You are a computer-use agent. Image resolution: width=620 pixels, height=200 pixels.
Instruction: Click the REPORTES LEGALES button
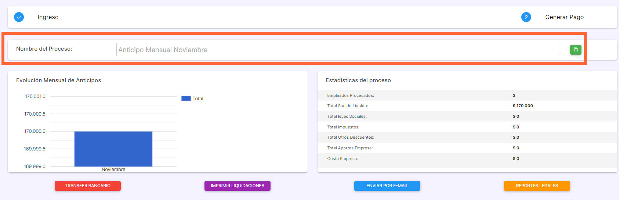(537, 186)
